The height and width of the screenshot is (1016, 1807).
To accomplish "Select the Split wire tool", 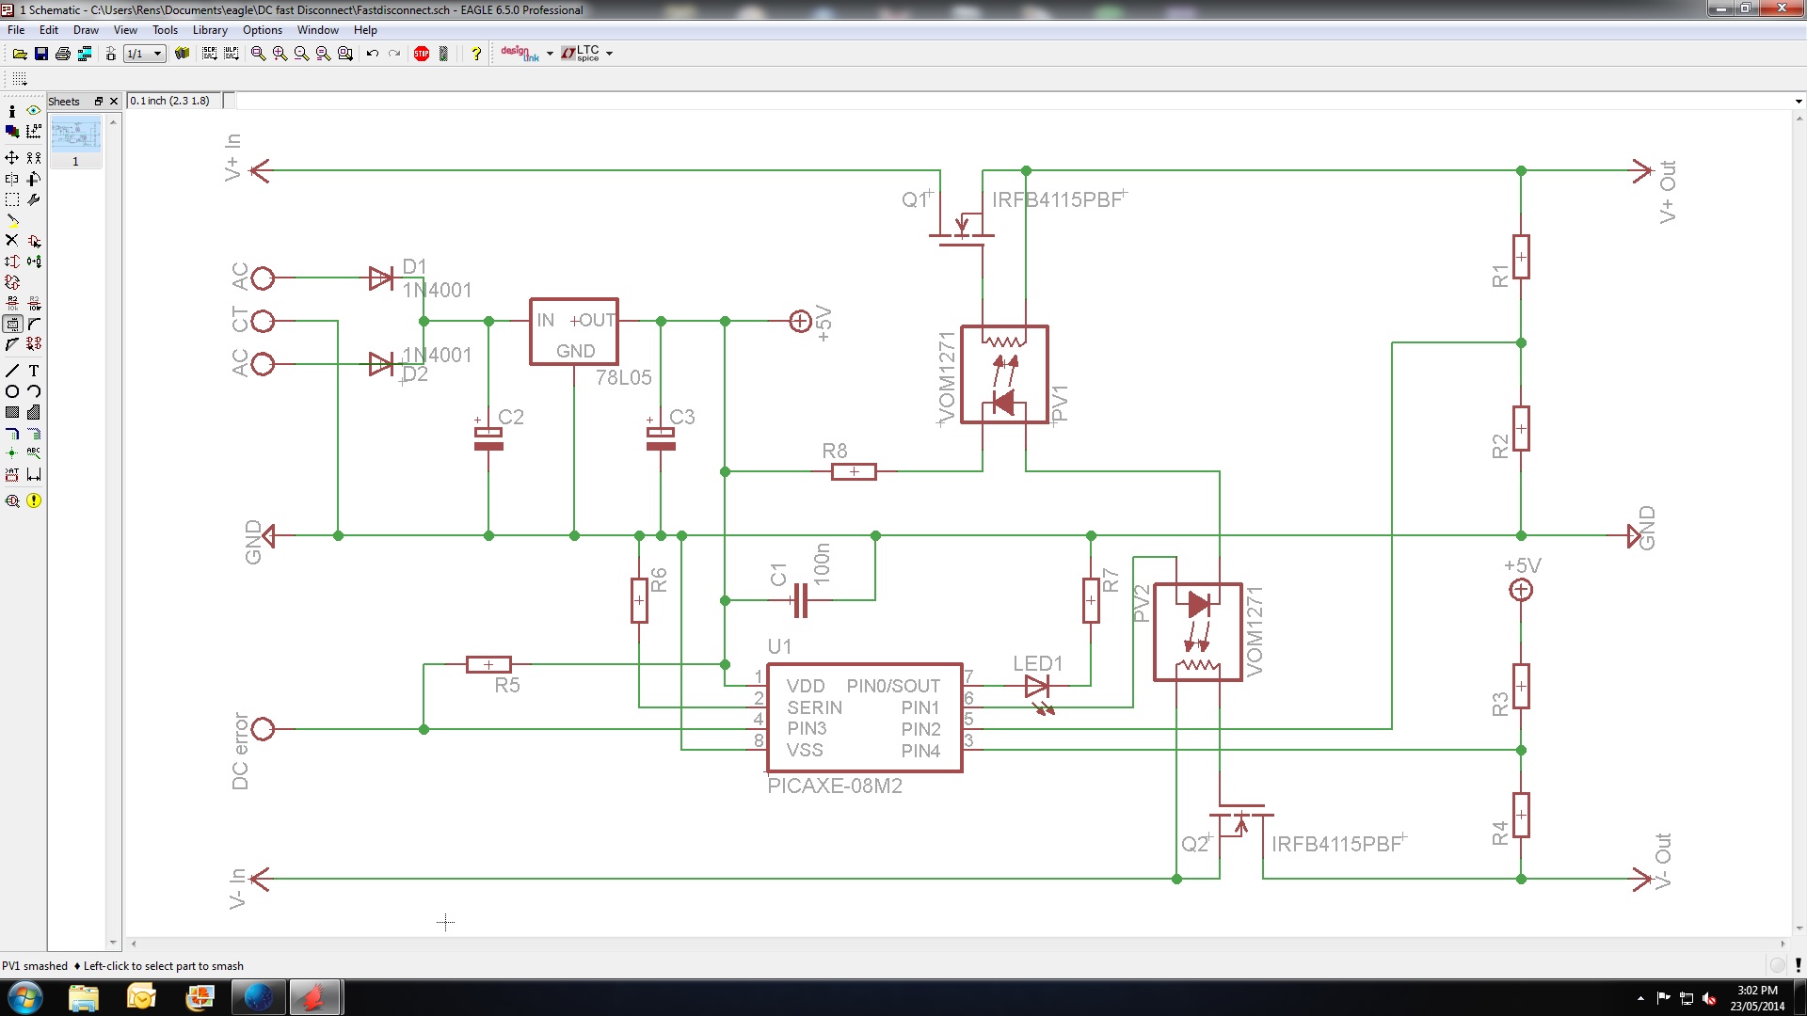I will [x=12, y=344].
